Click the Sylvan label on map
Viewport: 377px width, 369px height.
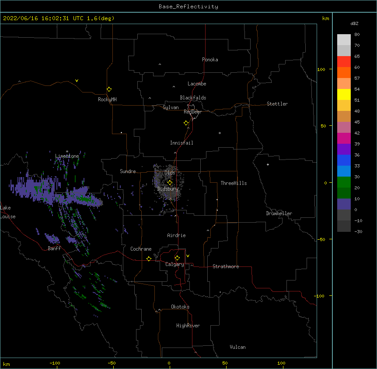(171, 107)
